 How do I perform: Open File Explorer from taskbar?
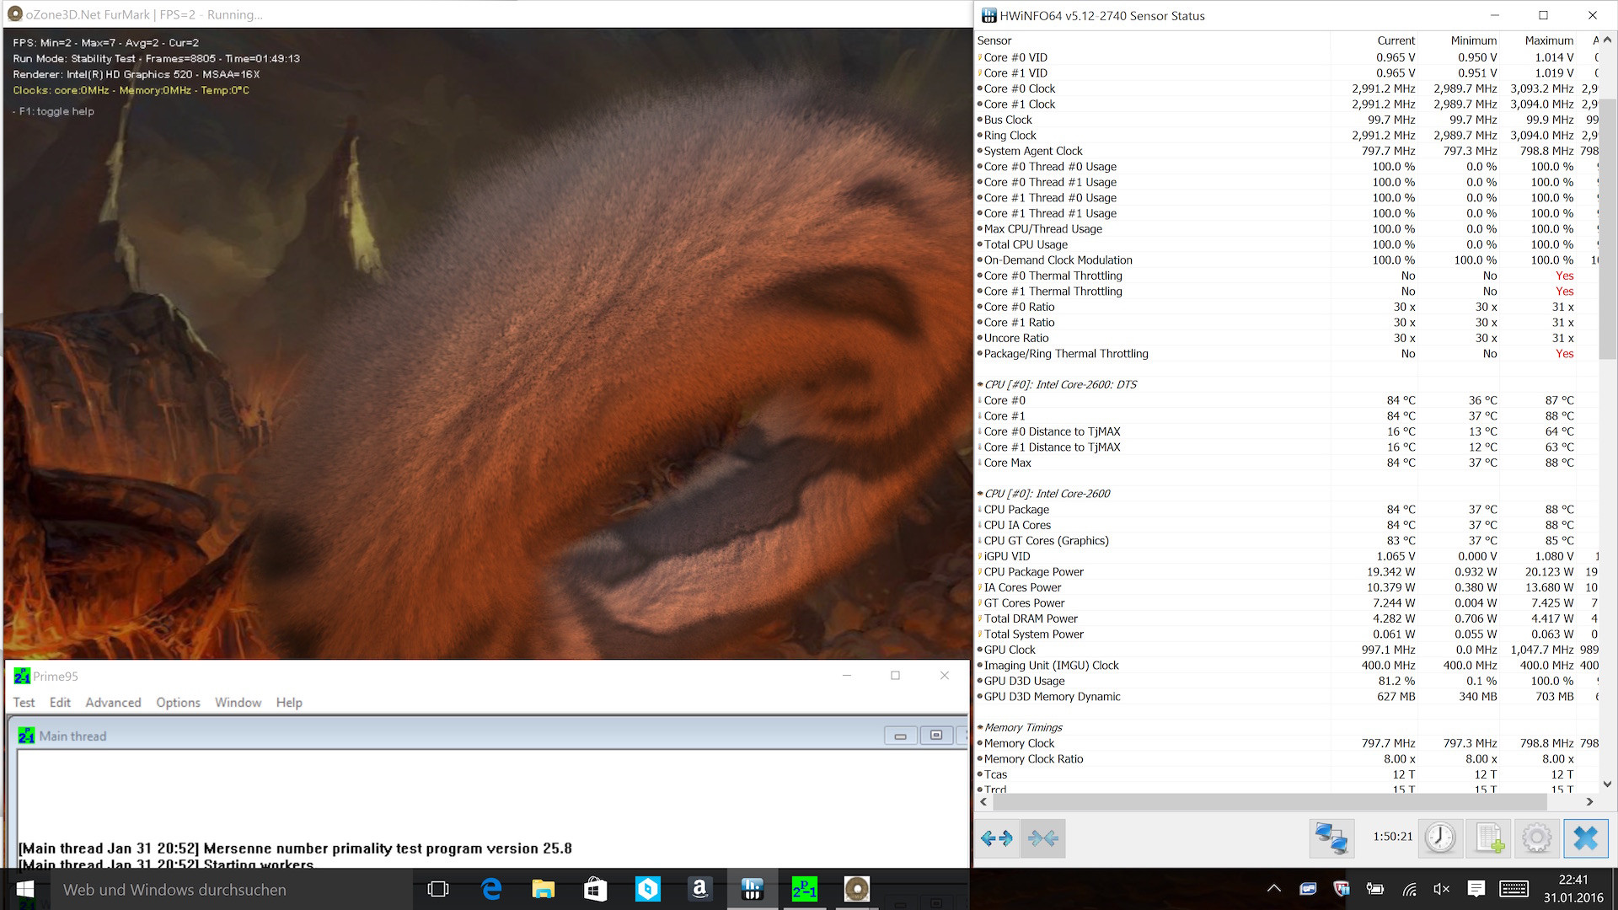543,889
